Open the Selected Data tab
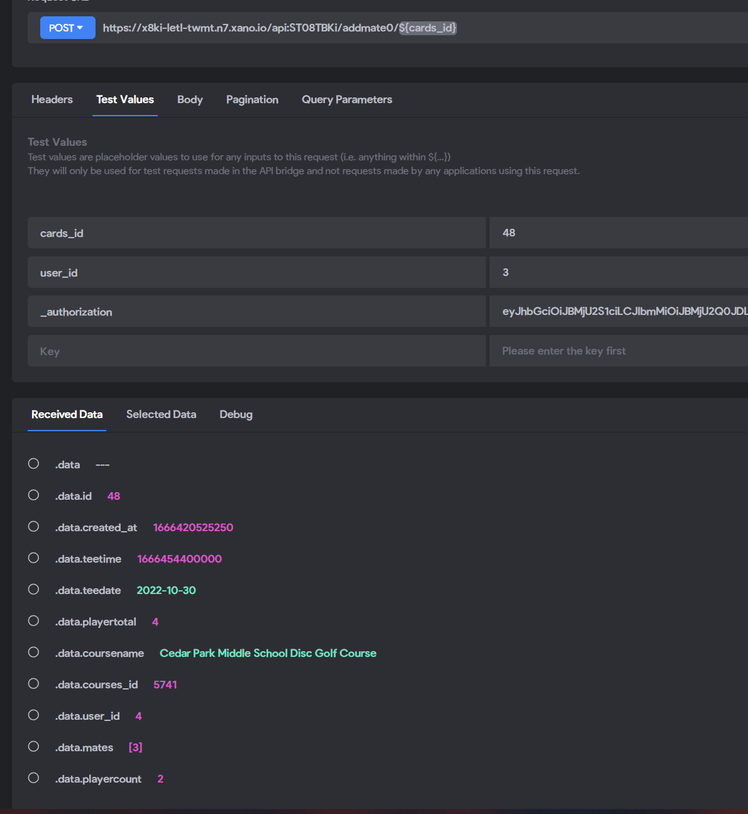This screenshot has width=748, height=814. point(161,414)
